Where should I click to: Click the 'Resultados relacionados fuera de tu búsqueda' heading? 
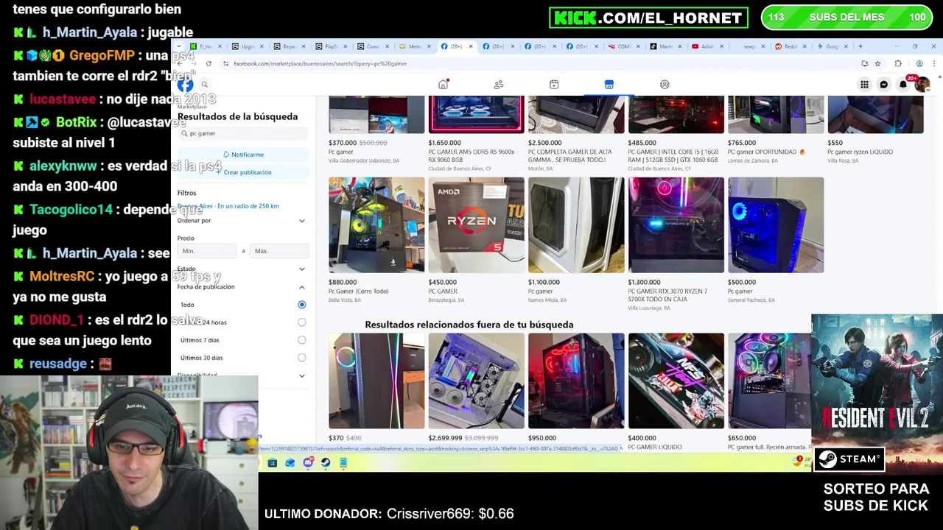tap(469, 325)
